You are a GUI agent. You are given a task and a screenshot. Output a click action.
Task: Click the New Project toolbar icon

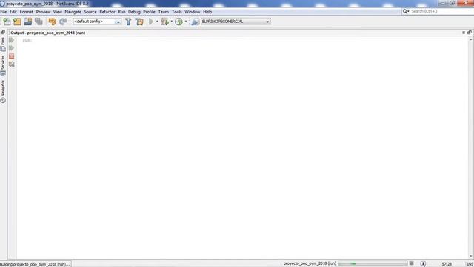pyautogui.click(x=17, y=22)
